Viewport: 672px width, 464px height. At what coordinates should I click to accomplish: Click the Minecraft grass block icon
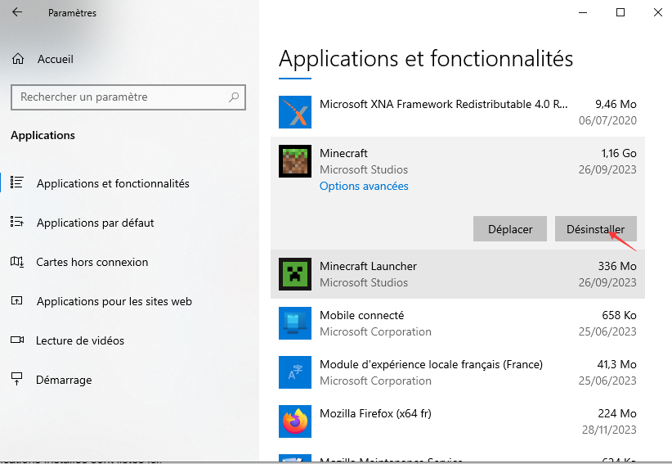tap(295, 161)
